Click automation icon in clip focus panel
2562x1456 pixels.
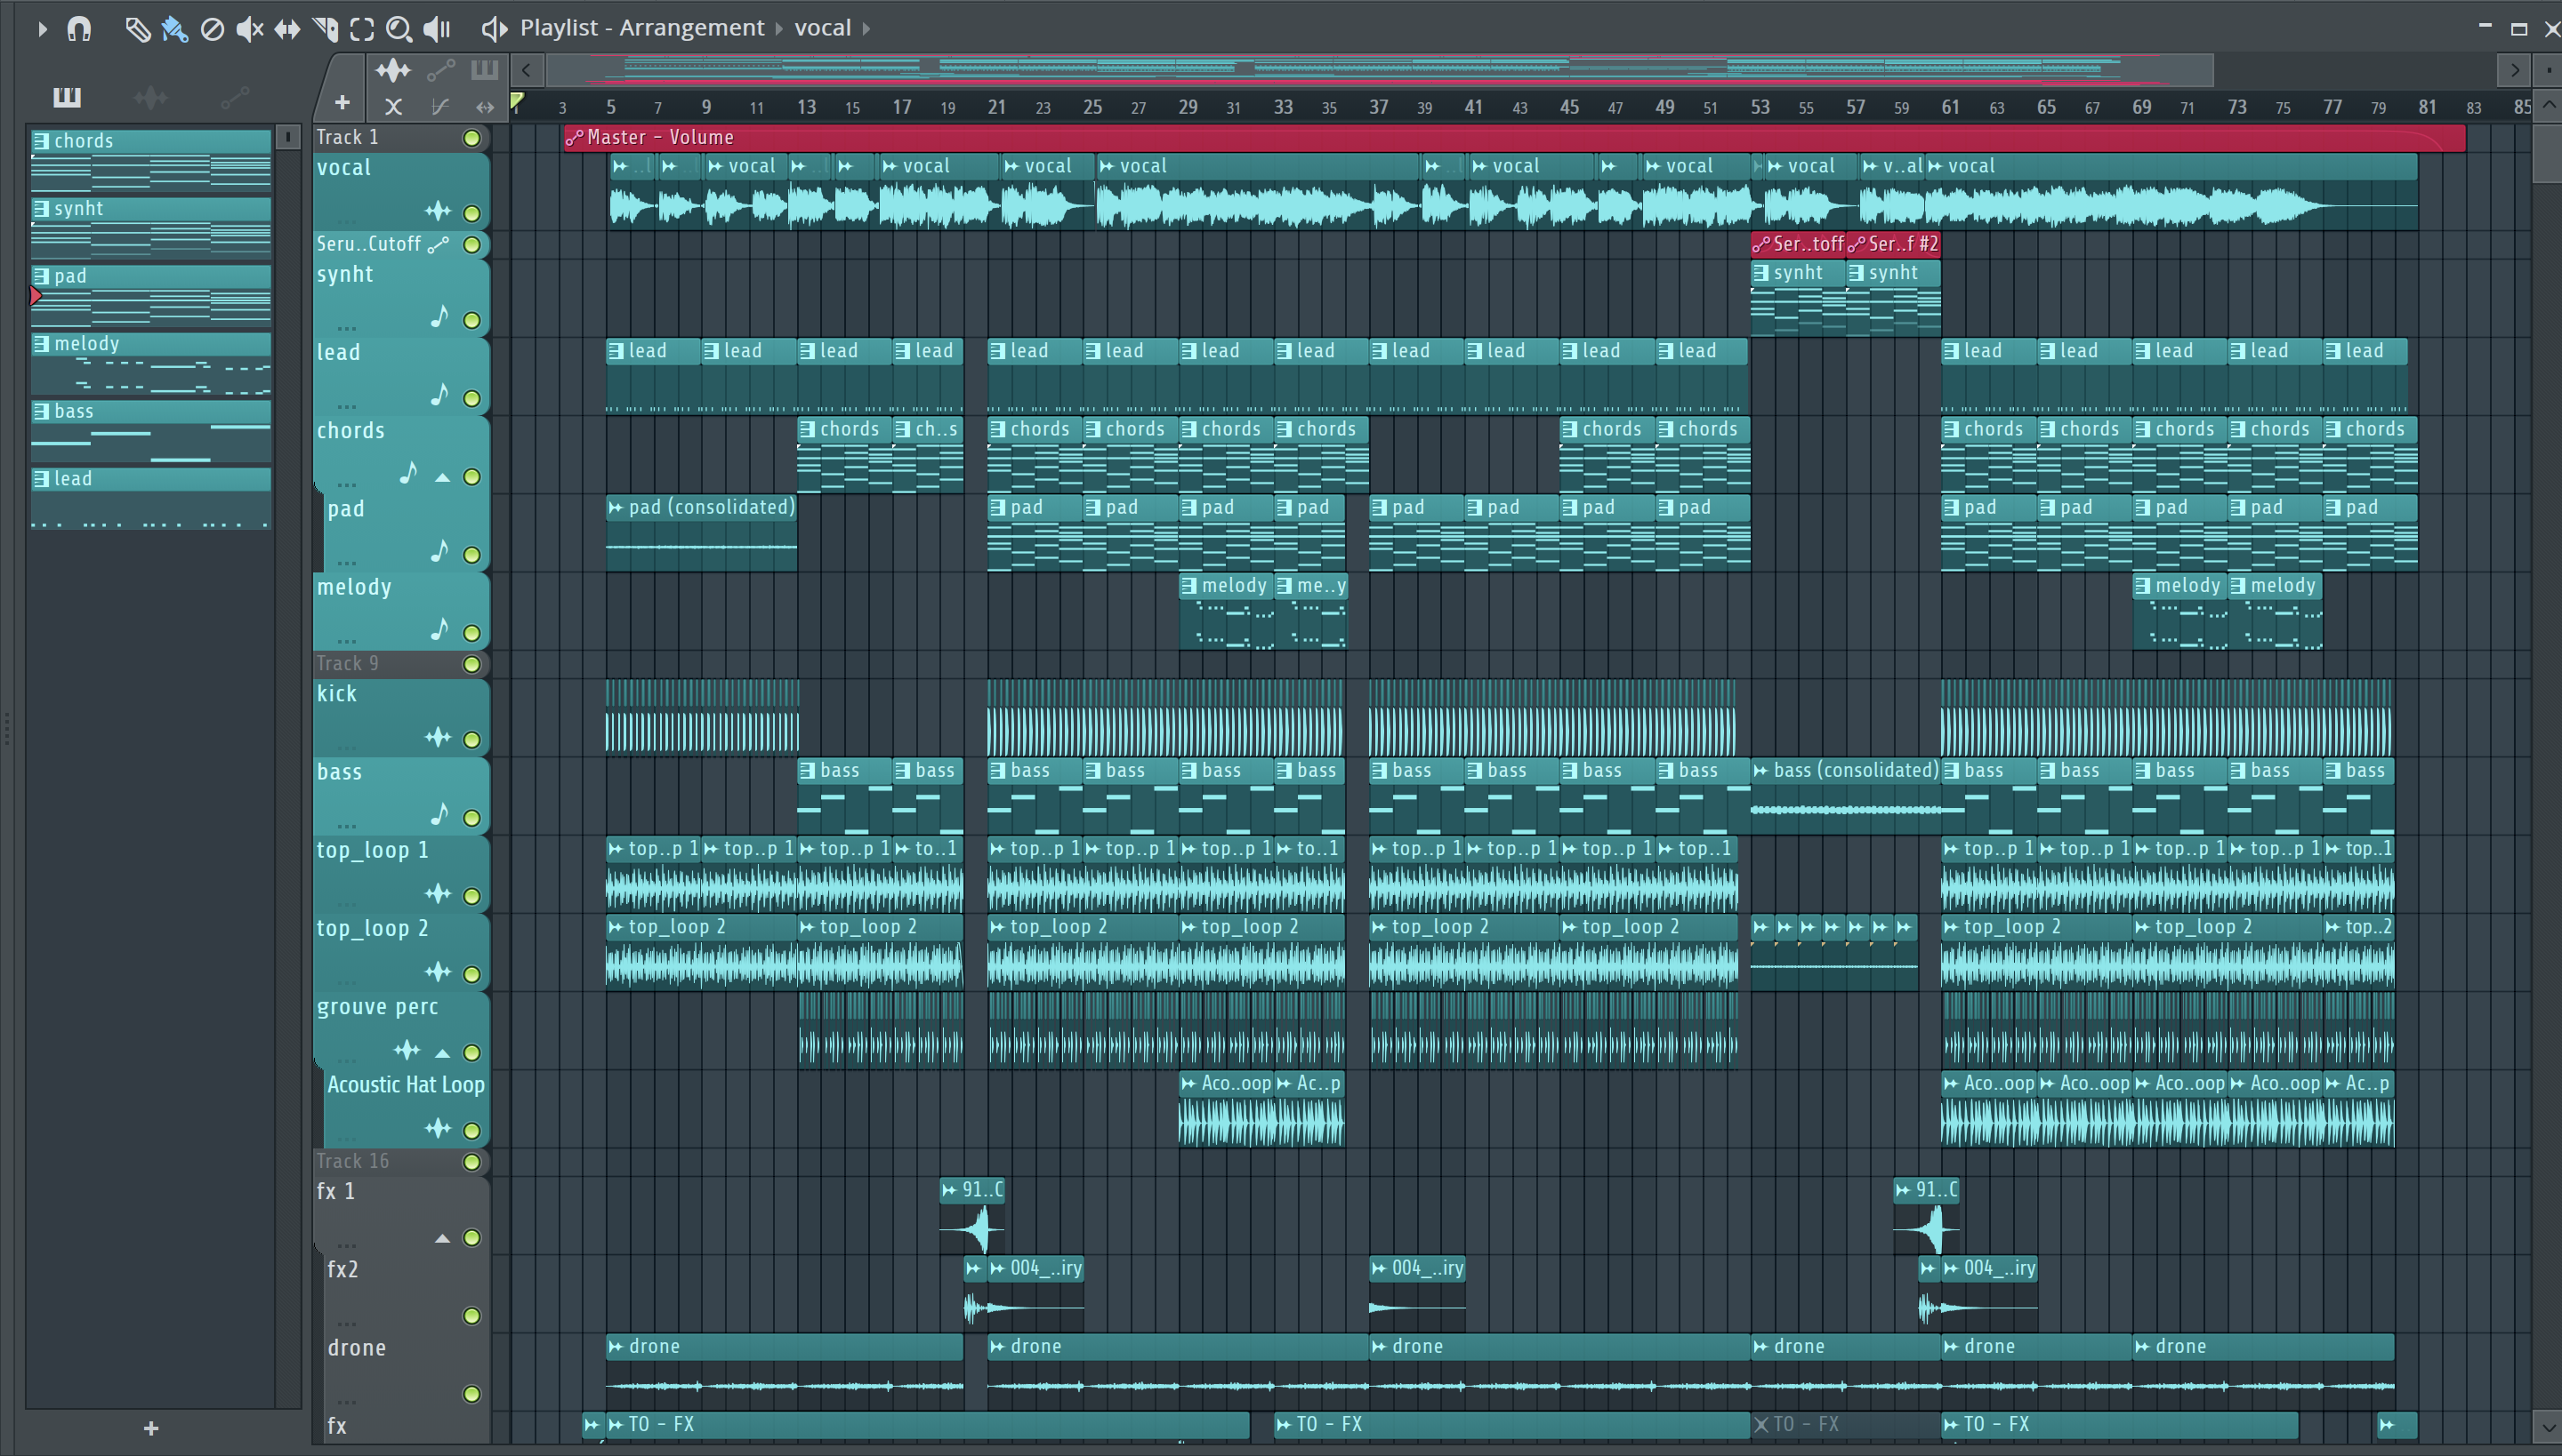[441, 70]
